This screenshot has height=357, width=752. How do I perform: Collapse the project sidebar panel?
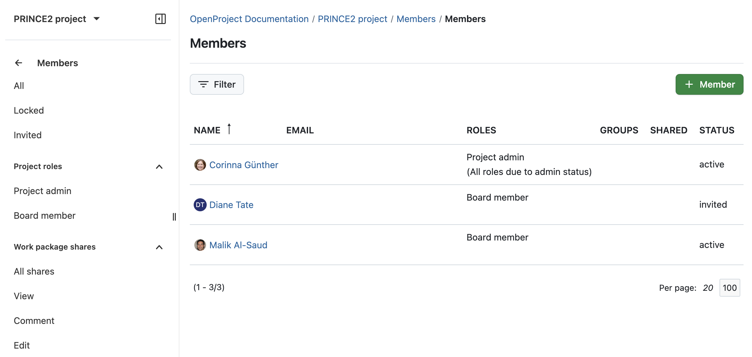(x=160, y=19)
